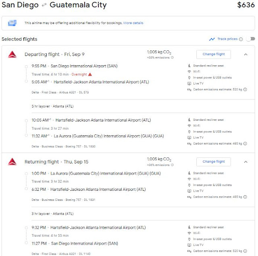Collapse the departing flight details chevron
Viewport: 258px width, 256px height.
[x=246, y=54]
